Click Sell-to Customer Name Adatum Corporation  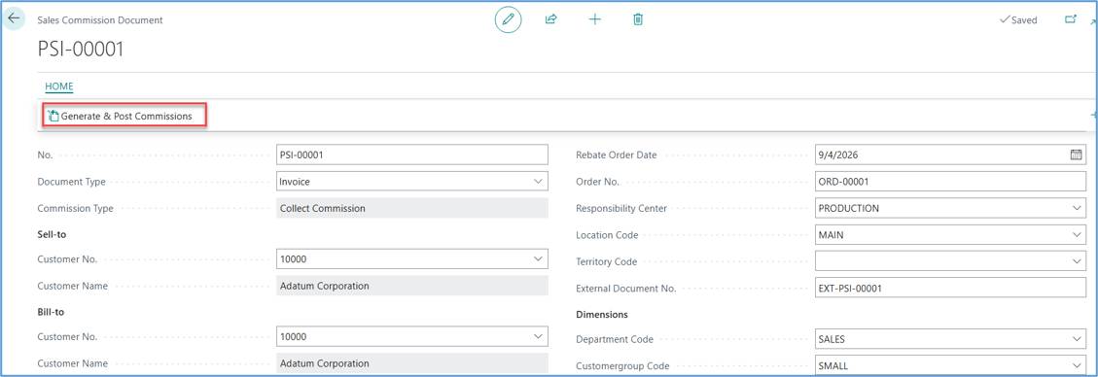(x=412, y=286)
